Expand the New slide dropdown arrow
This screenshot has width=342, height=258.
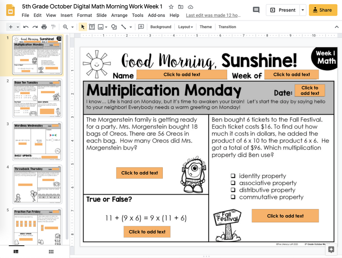[17, 27]
